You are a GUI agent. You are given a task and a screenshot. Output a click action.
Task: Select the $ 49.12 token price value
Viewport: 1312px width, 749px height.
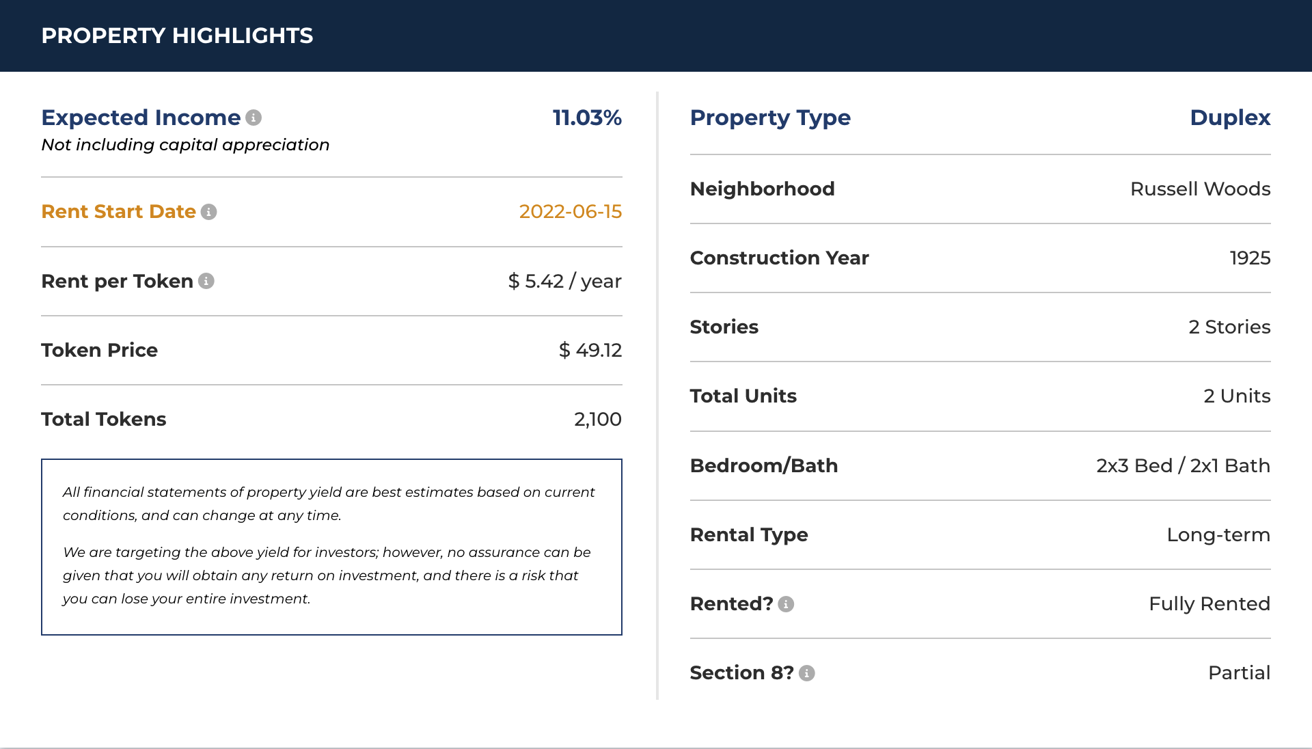[590, 351]
